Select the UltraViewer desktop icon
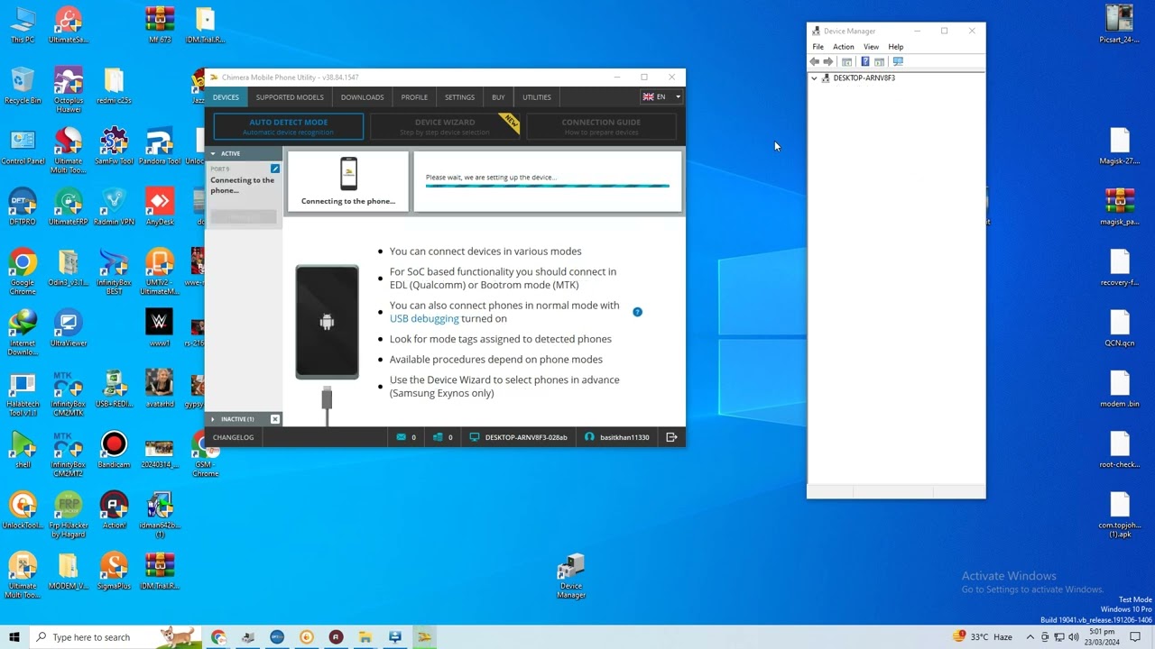1155x649 pixels. coord(69,328)
